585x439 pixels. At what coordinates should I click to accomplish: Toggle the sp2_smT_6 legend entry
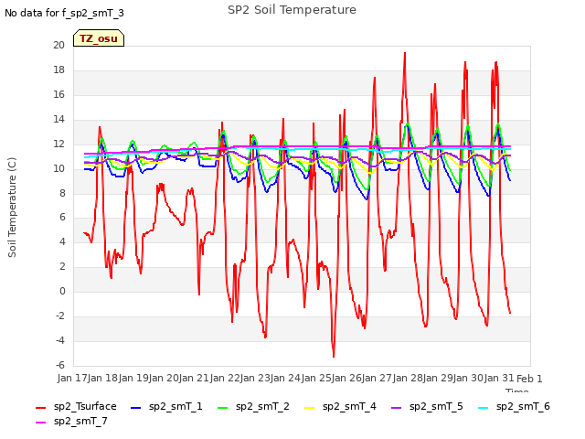[x=514, y=406]
